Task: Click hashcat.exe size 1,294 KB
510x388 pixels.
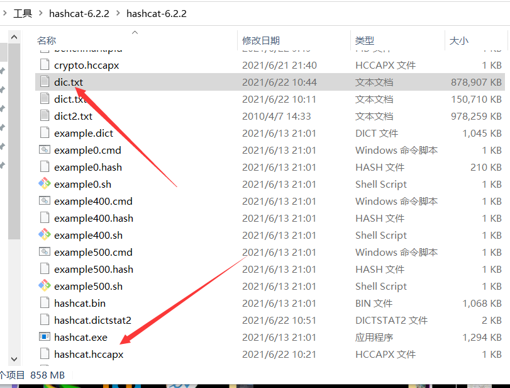Action: tap(482, 337)
